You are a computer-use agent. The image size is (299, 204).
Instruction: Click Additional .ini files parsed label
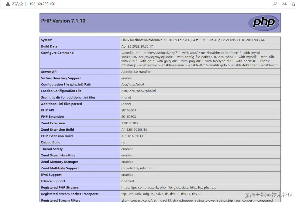tap(61, 104)
